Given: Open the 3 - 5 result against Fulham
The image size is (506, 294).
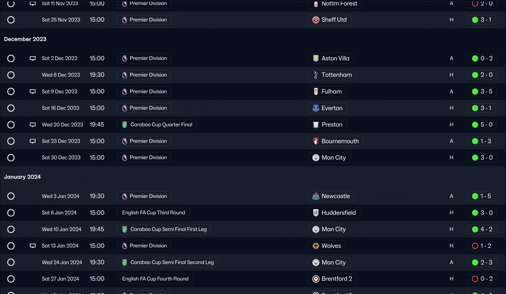Looking at the screenshot, I should [x=481, y=92].
